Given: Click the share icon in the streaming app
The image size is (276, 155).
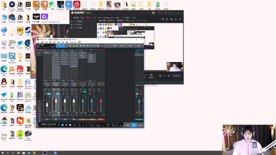Looking at the screenshot, I should [180, 19].
